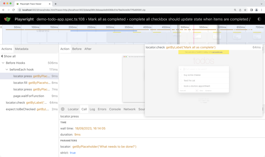This screenshot has height=157, width=265.
Task: Collapse the beforeEach hook node
Action: point(7,69)
